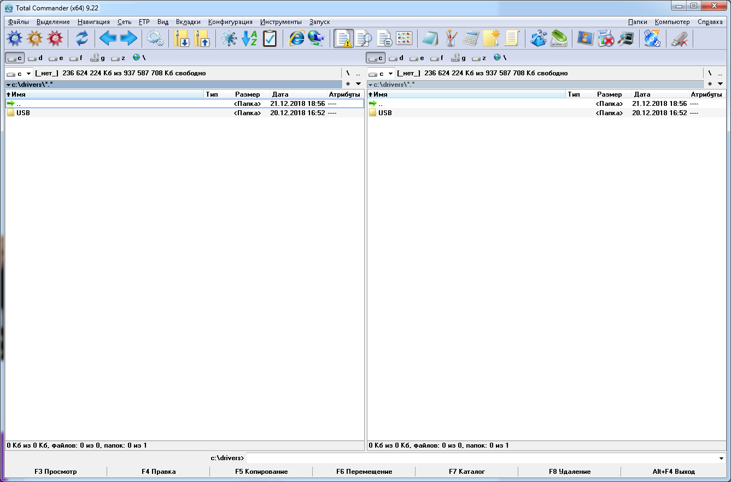Click the folder with star icon

492,38
